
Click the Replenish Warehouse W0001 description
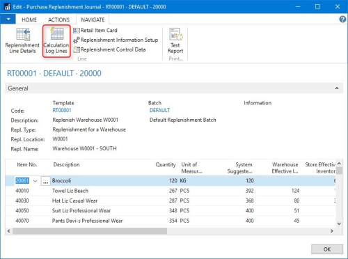[85, 120]
